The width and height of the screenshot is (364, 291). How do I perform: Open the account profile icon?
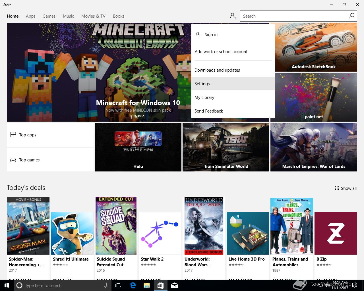(233, 16)
